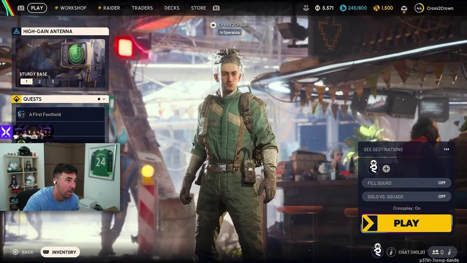Click the coin currency icon beside 5,571
The image size is (467, 263).
(318, 8)
